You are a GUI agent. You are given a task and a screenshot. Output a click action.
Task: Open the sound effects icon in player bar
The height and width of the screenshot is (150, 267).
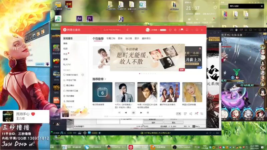click(185, 114)
